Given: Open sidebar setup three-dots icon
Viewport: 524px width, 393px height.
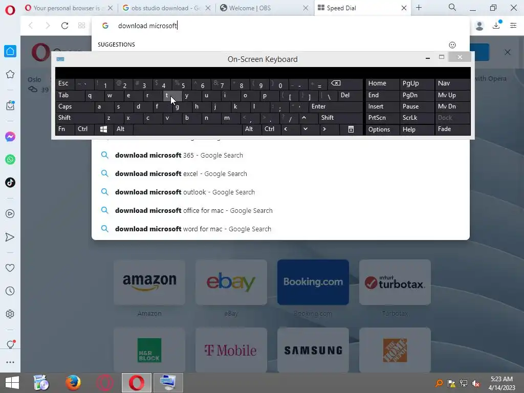Looking at the screenshot, I should [x=10, y=362].
